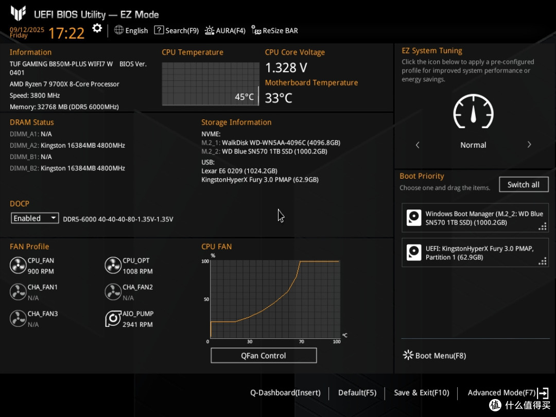Toggle ReSize BAR option
This screenshot has width=556, height=417.
click(x=274, y=30)
